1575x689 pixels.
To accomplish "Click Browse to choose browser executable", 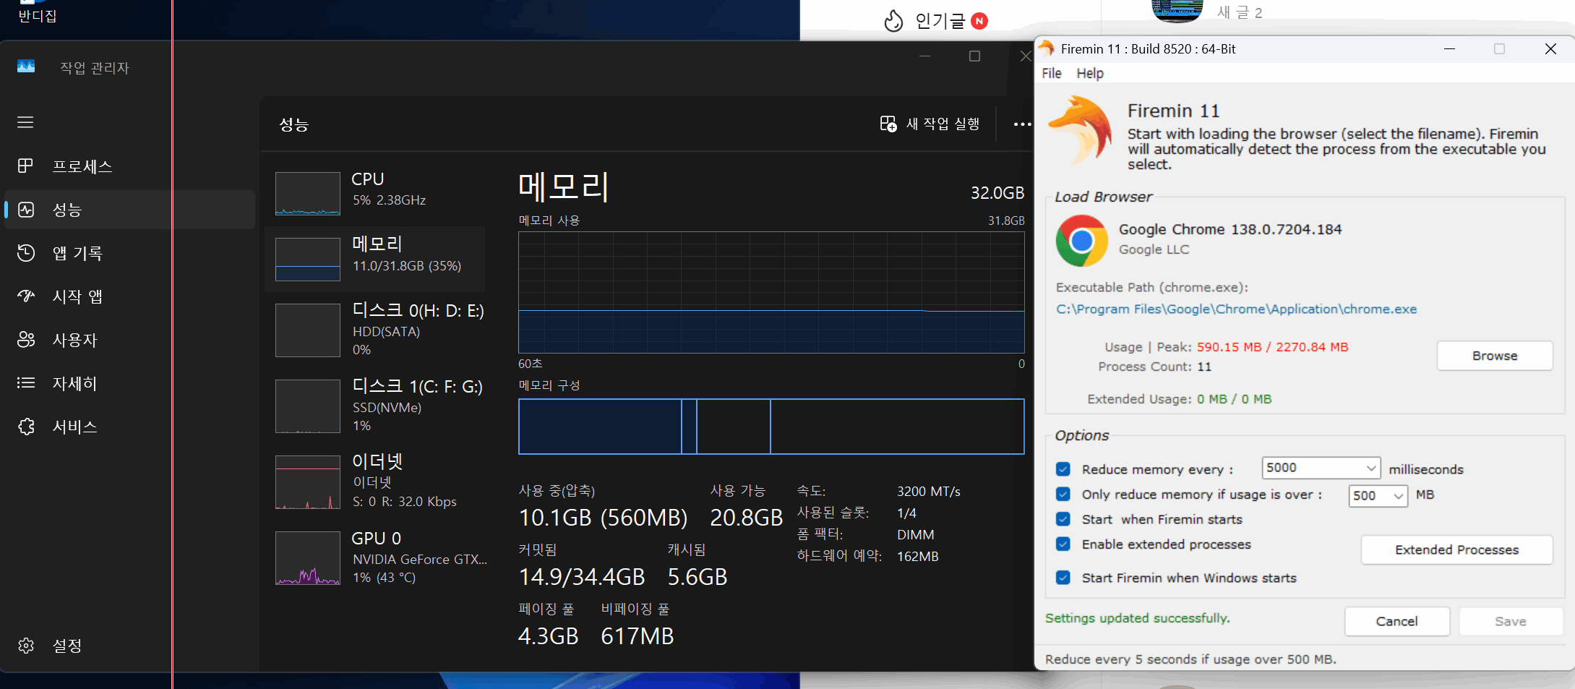I will [1495, 356].
